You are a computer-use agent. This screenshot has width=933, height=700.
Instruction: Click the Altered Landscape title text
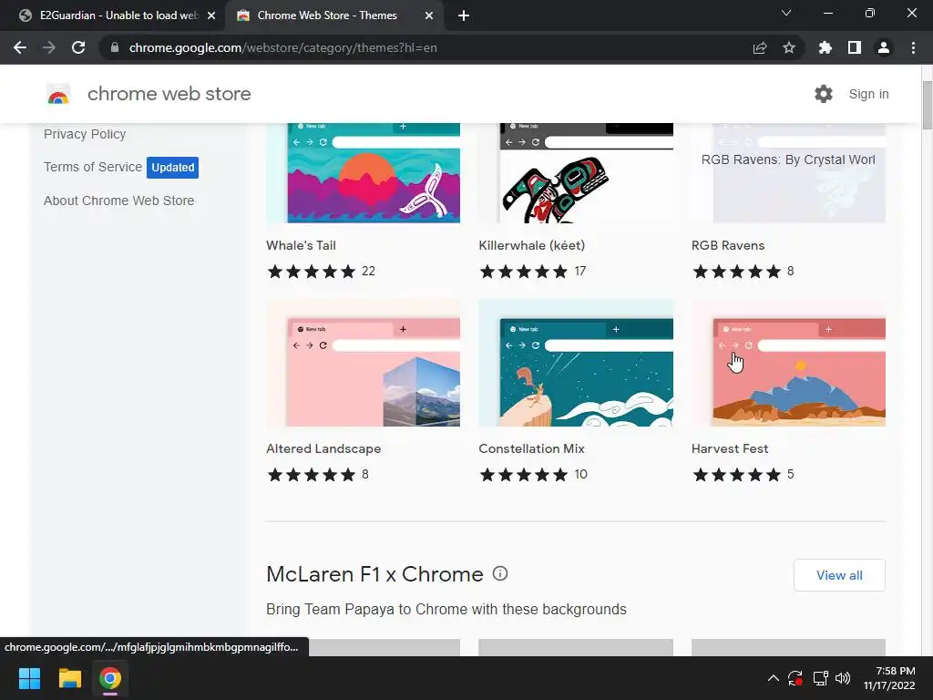click(x=323, y=448)
